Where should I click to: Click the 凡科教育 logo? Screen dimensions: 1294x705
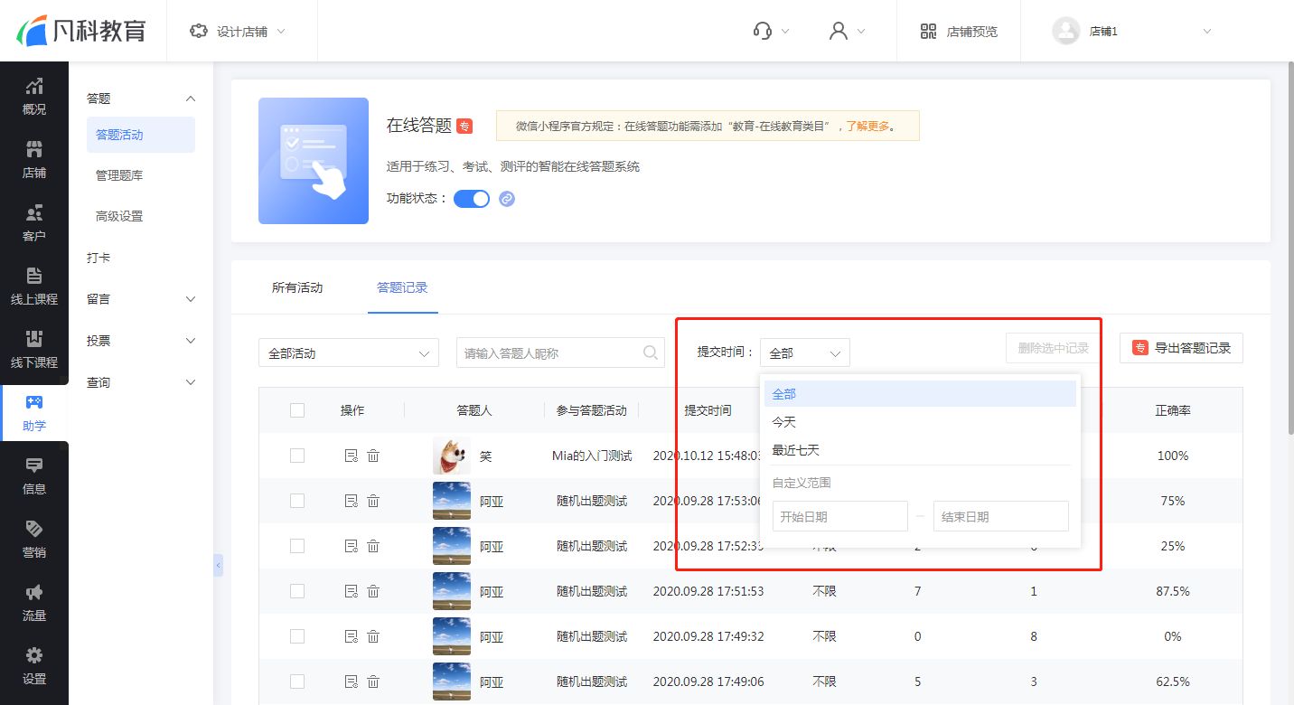[82, 31]
